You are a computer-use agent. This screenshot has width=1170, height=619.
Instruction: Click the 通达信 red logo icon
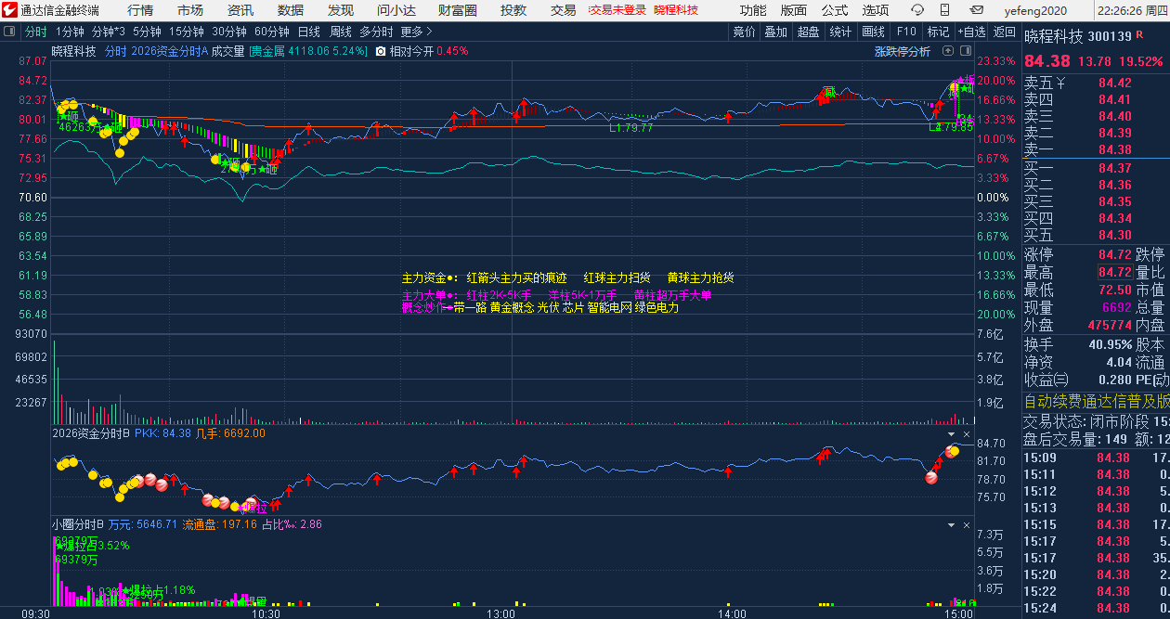point(10,10)
